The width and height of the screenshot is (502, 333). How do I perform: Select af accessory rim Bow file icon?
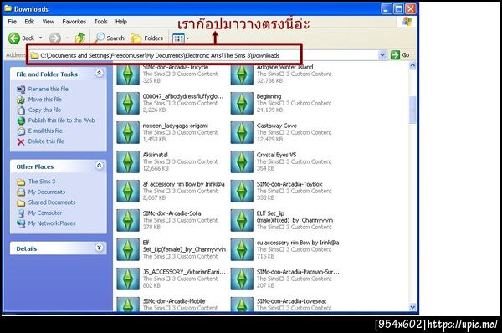click(128, 191)
